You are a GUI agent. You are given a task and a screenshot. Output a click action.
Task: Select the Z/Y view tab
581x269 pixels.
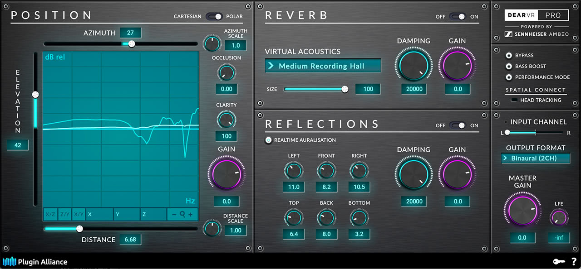[x=64, y=214]
